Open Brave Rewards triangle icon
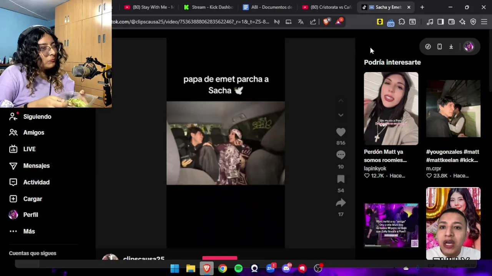 pos(339,21)
